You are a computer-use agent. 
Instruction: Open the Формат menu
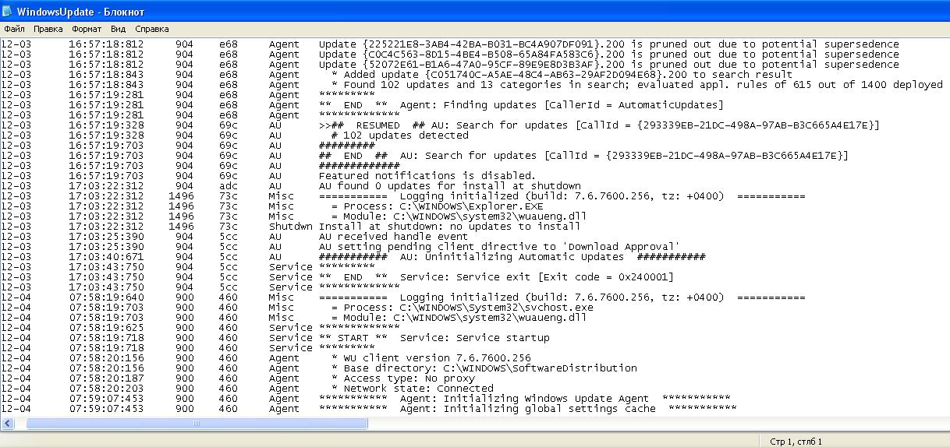(87, 29)
